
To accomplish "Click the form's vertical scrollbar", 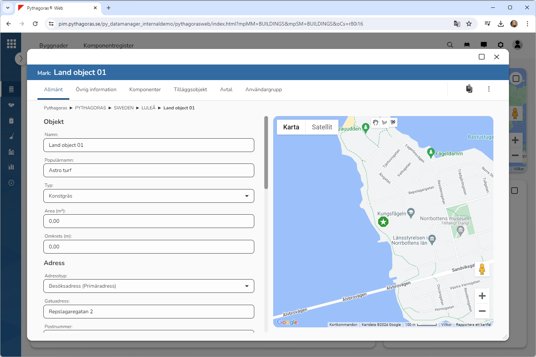I will tap(266, 153).
